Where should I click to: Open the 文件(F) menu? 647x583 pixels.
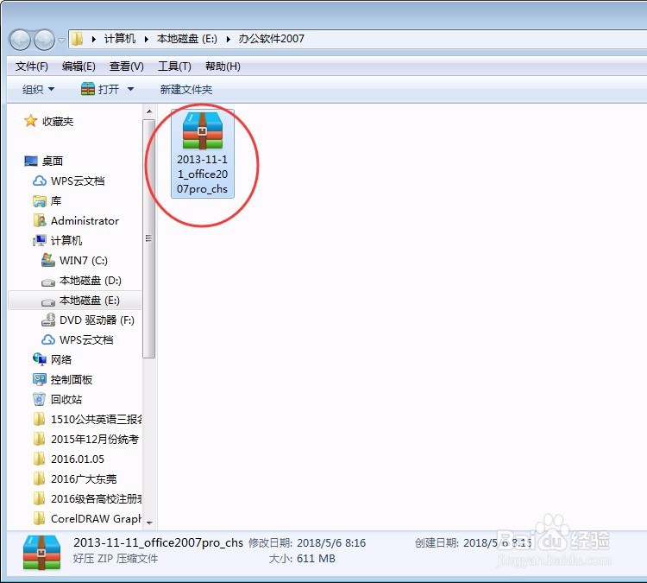pyautogui.click(x=31, y=67)
